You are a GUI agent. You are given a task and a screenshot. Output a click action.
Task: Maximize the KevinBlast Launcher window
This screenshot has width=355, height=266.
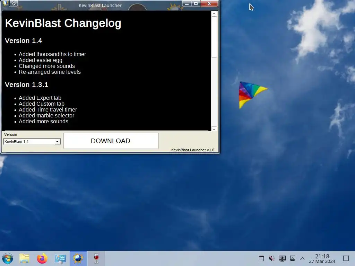196,3
